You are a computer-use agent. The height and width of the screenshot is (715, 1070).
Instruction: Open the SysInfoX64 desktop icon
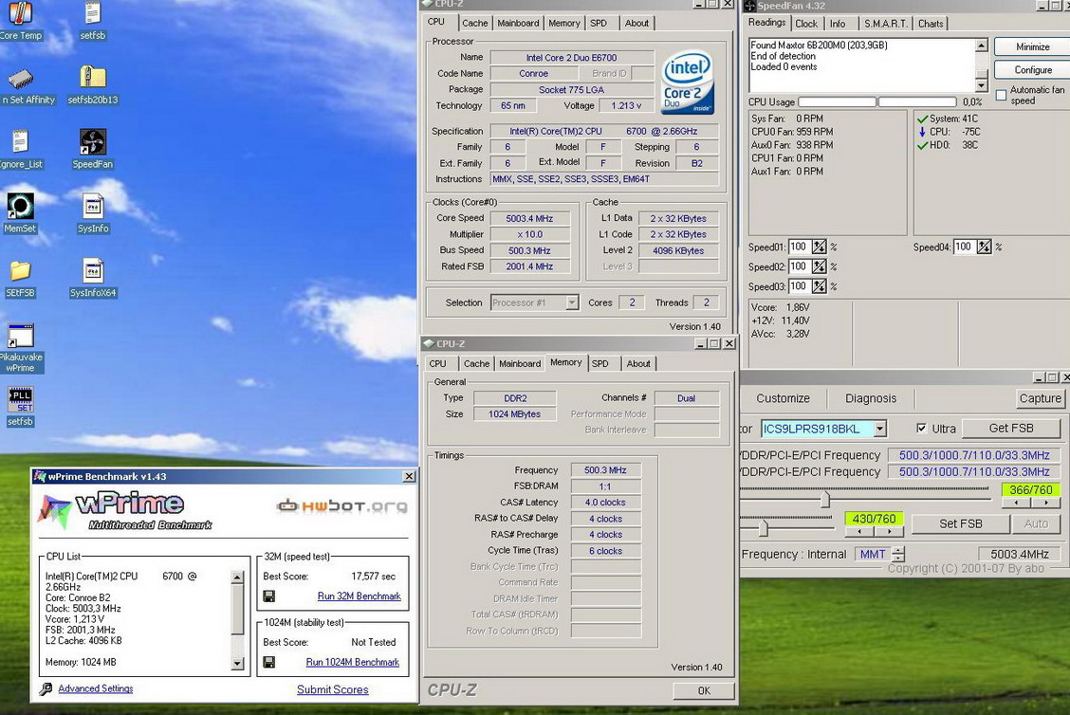[x=93, y=271]
